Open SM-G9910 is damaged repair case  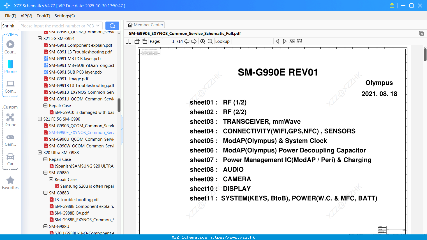click(84, 112)
